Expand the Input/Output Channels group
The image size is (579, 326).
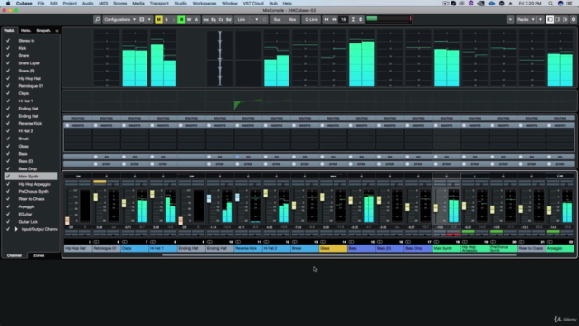pos(16,229)
